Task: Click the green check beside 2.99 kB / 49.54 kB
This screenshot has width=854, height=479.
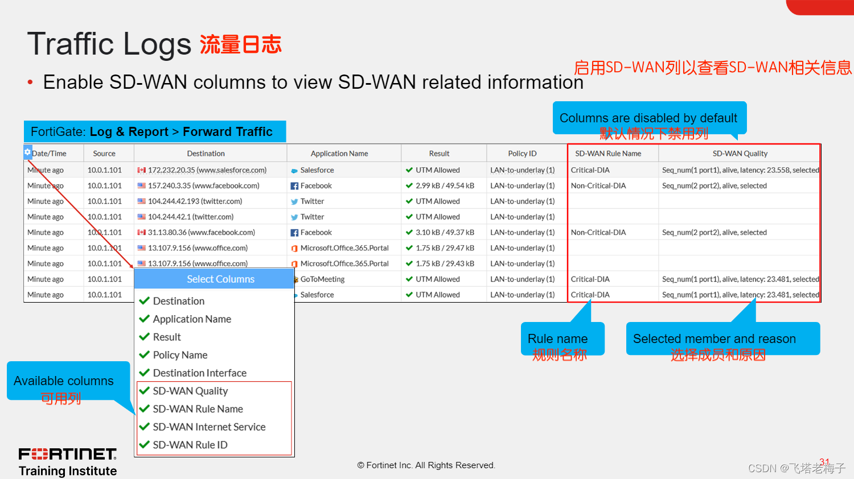Action: tap(409, 185)
